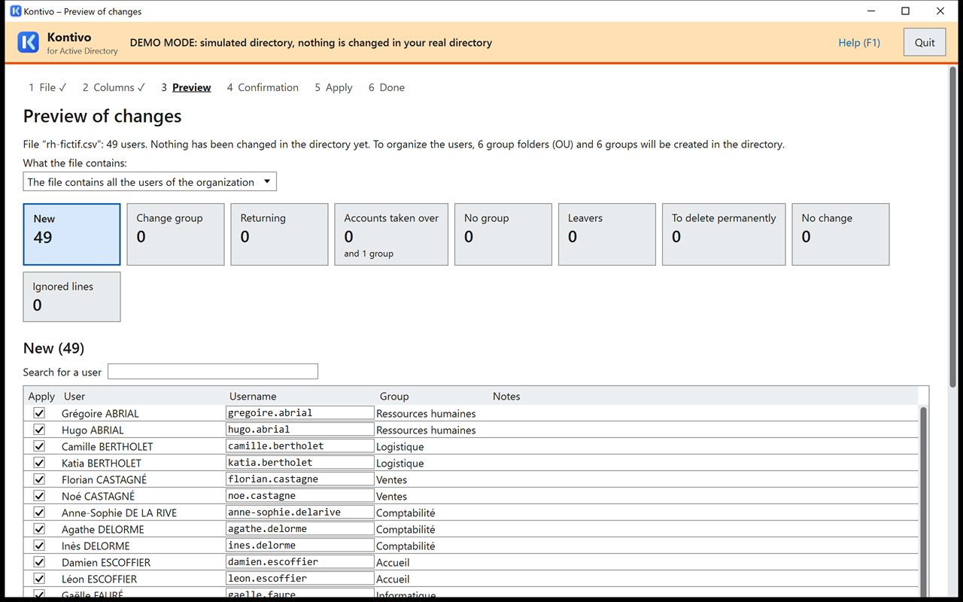Click the Username column header
The image size is (963, 602).
(253, 397)
